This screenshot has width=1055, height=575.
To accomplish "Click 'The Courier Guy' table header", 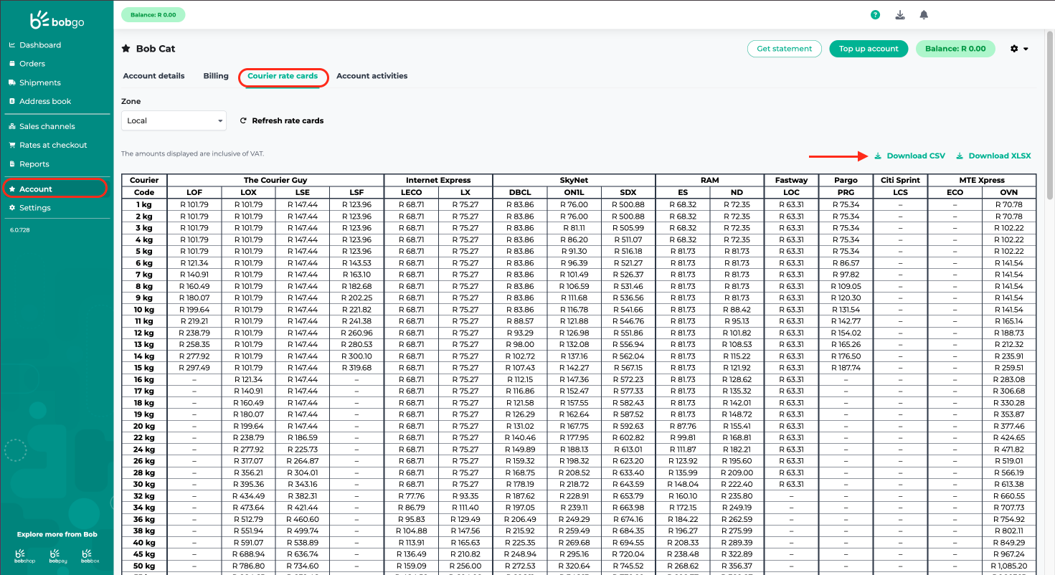I will 275,180.
